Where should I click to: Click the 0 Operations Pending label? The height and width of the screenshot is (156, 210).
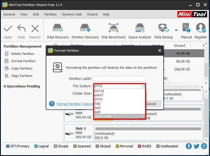point(22,86)
